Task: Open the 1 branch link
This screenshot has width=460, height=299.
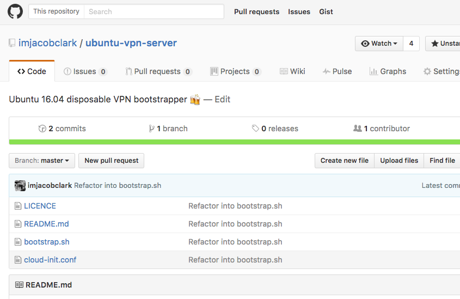Action: [168, 129]
